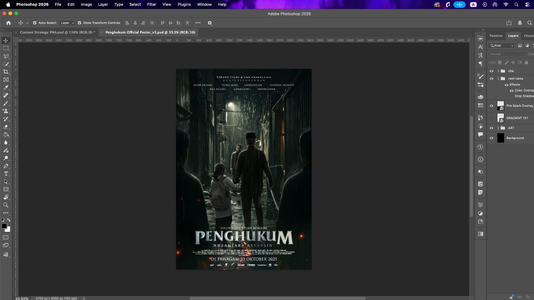Toggle Show Transform Controls checkbox
Image resolution: width=534 pixels, height=300 pixels.
pos(79,23)
